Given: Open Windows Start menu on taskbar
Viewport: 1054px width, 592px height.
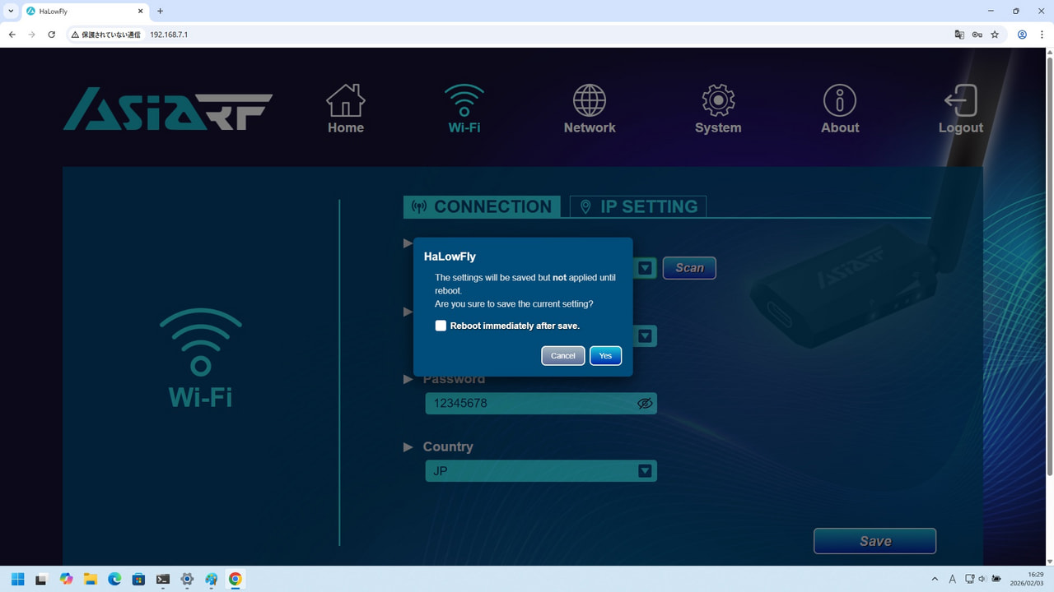Looking at the screenshot, I should point(17,579).
